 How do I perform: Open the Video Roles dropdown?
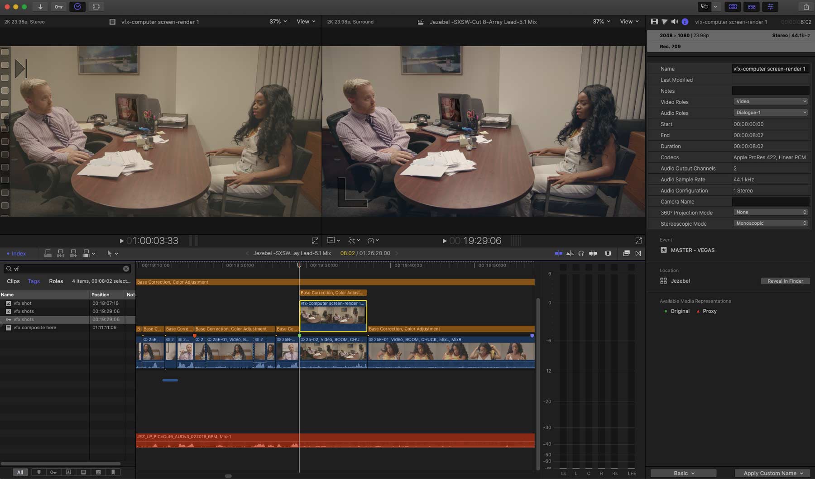click(770, 101)
